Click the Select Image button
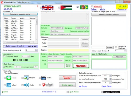This screenshot has height=96, width=131. click(x=68, y=66)
